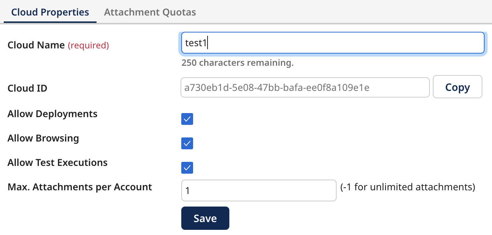
Task: Focus the Max. Attachments per Account input
Action: pyautogui.click(x=259, y=190)
